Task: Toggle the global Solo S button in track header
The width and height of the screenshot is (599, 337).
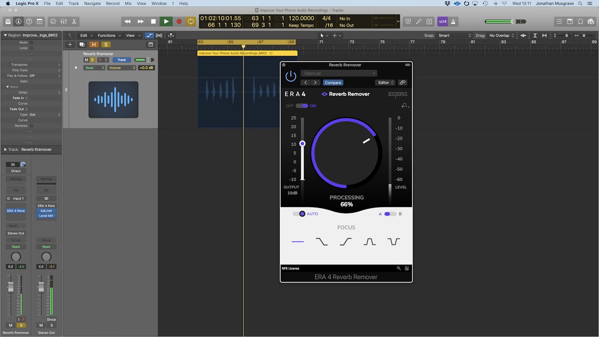Action: point(106,44)
